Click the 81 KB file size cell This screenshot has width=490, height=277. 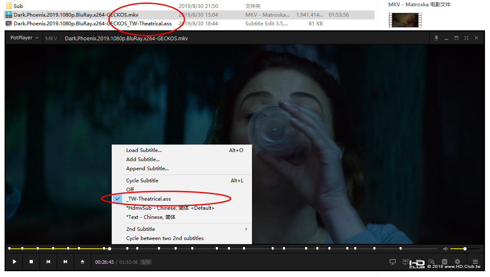pyautogui.click(x=316, y=23)
